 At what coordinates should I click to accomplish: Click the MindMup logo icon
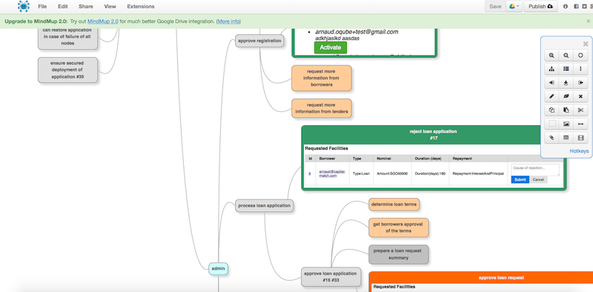pyautogui.click(x=24, y=6)
